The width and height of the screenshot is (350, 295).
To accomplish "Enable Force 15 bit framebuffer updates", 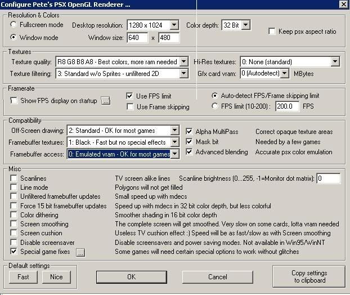I will point(14,205).
